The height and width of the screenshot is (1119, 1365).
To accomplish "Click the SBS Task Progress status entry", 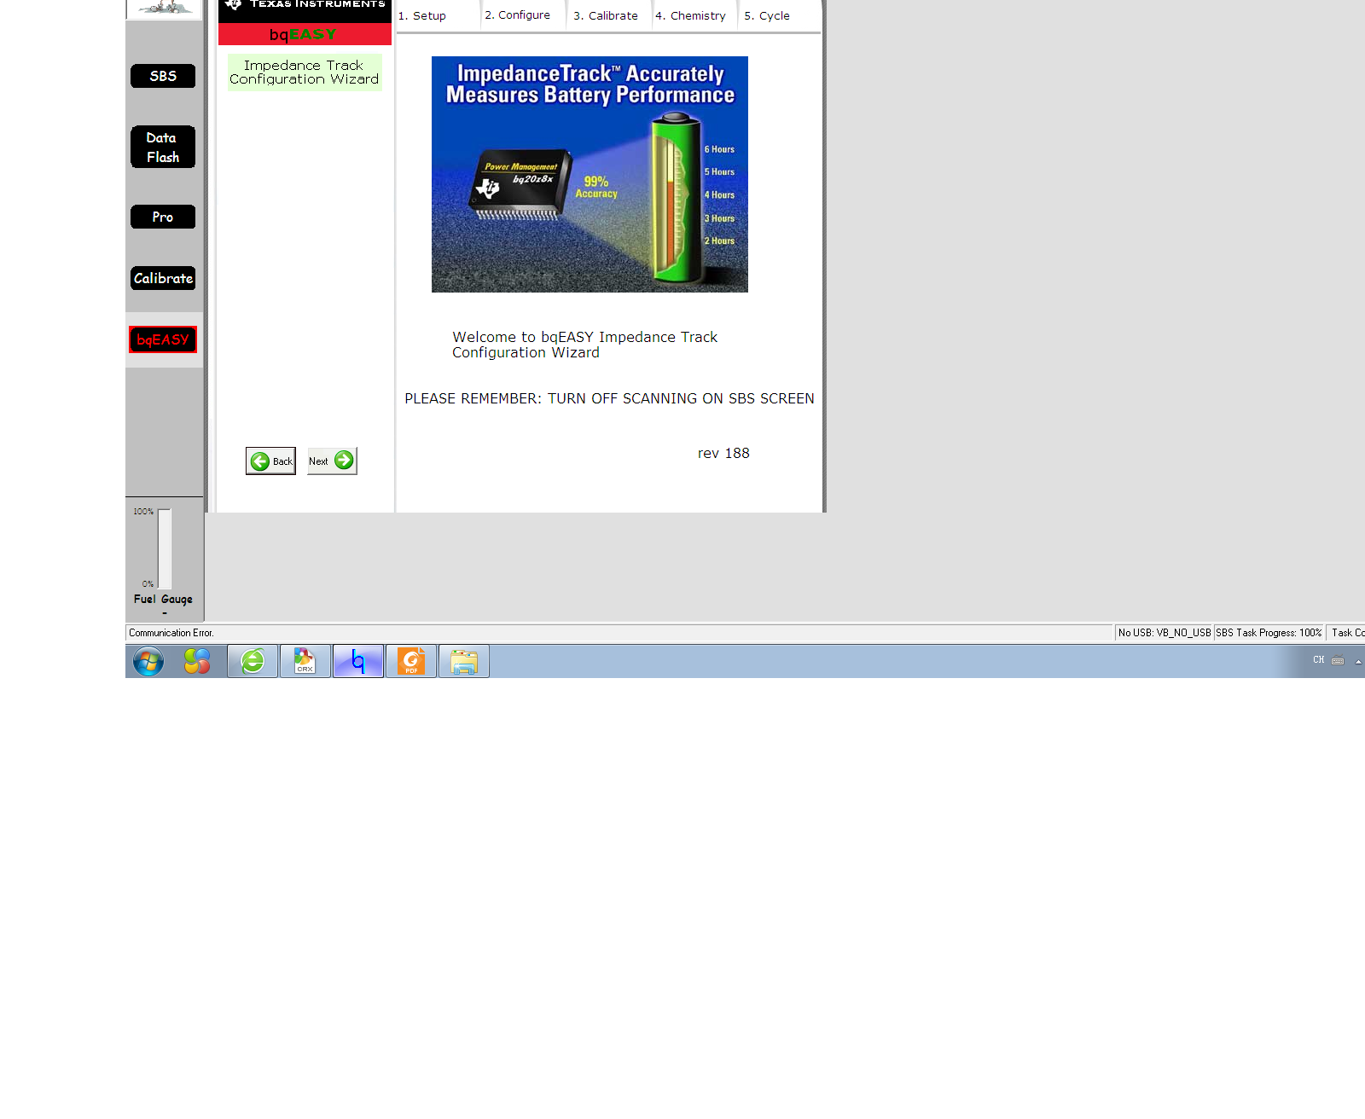I will [x=1269, y=633].
